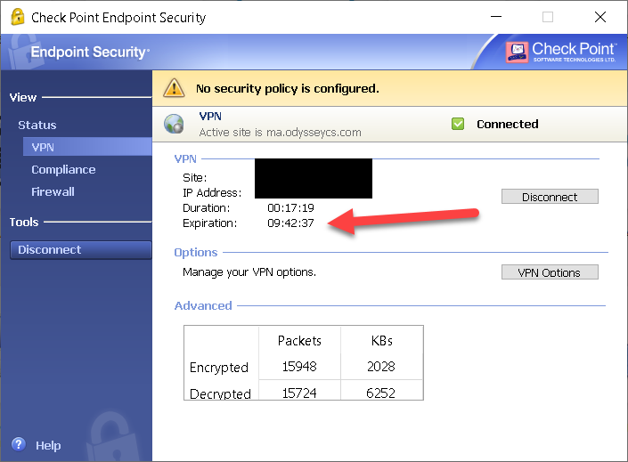Click the 'No security policy is configured' banner
The height and width of the screenshot is (462, 628).
[x=287, y=88]
